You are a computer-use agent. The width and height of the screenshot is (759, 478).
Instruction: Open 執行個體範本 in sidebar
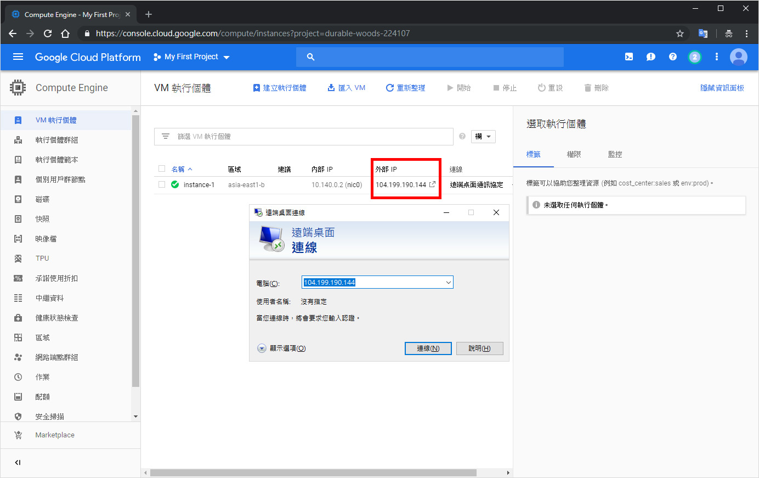point(66,160)
